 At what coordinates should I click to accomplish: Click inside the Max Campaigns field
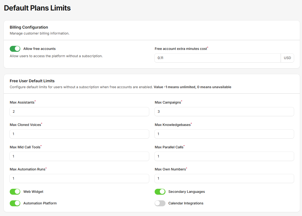pos(224,111)
